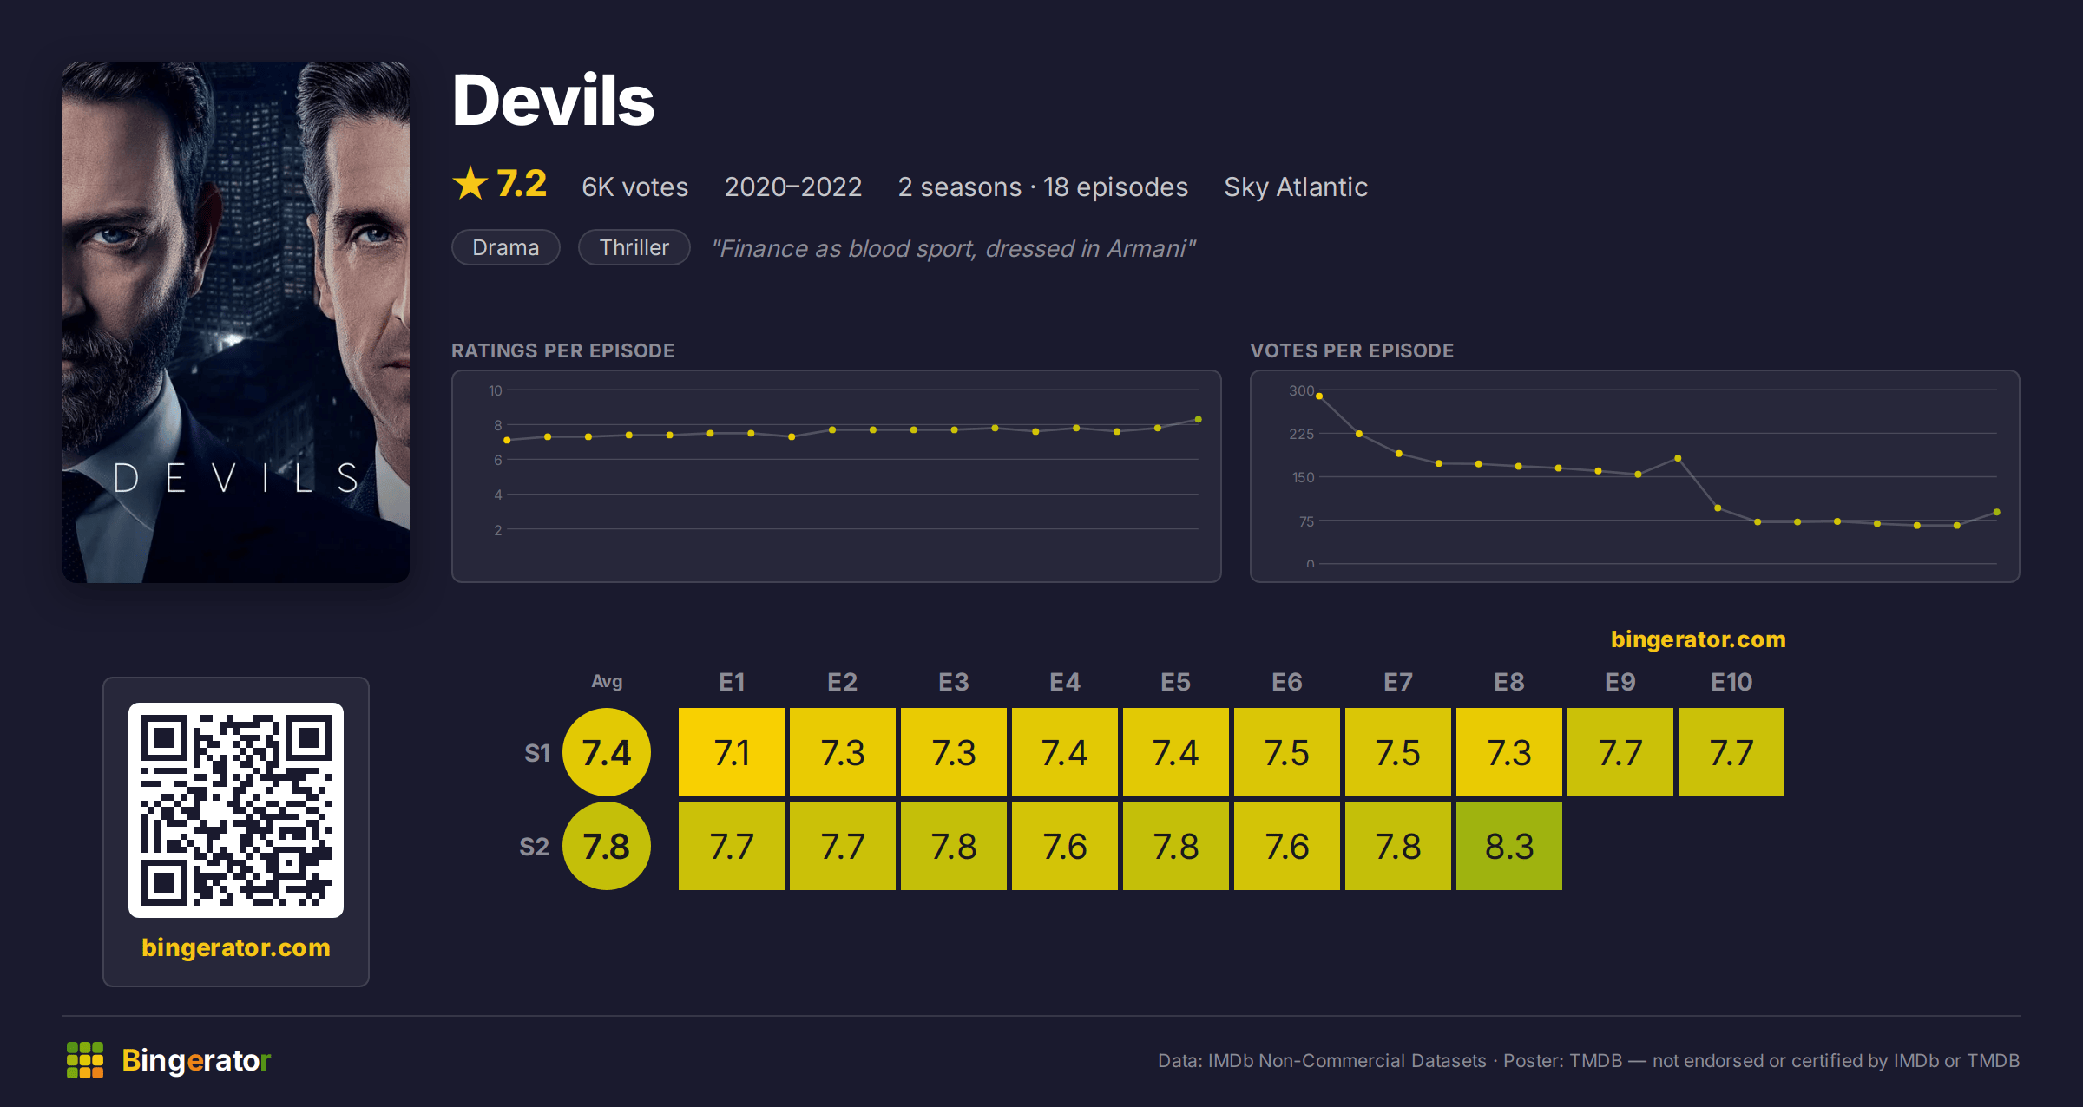Select the S1 E1 tile rated 7.1

click(732, 752)
